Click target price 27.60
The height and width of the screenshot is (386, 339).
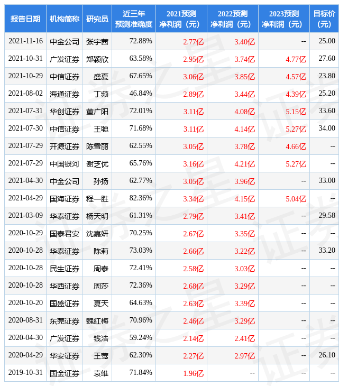(327, 58)
